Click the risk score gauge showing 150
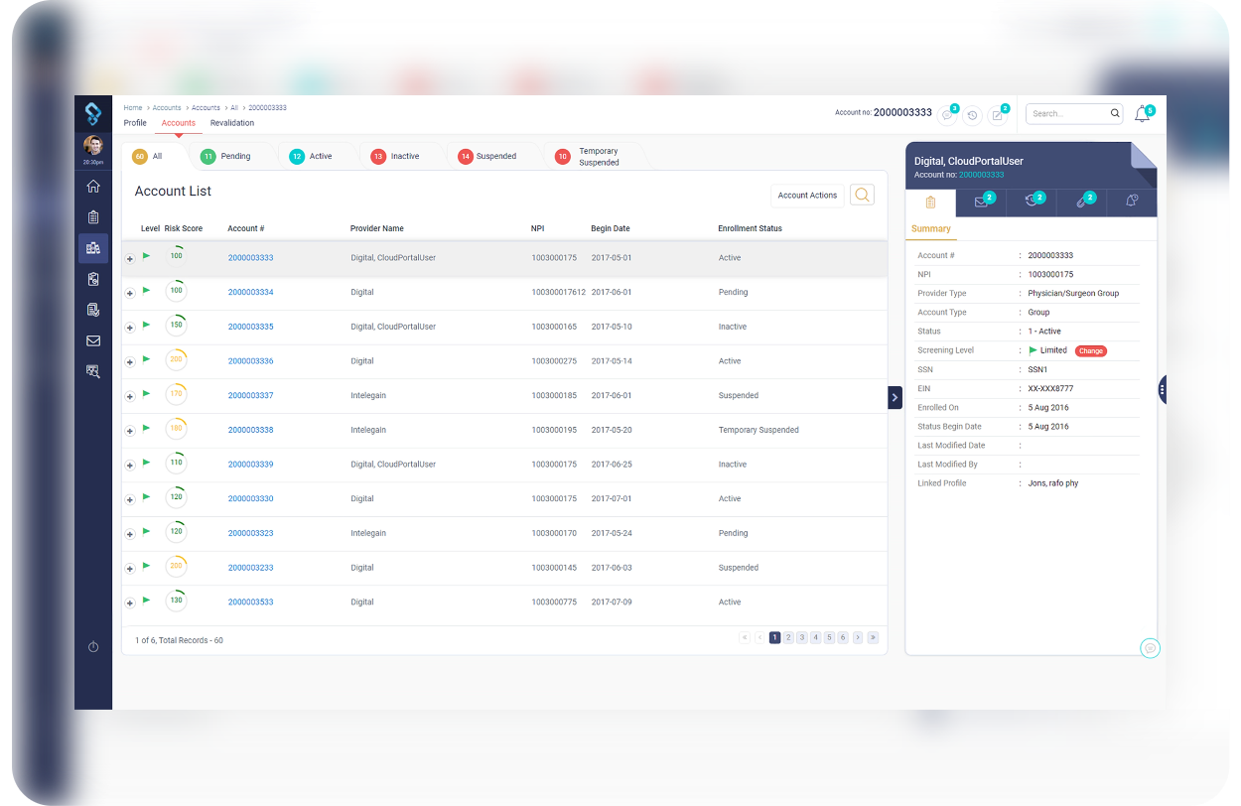Viewport: 1241px width, 806px height. (176, 326)
